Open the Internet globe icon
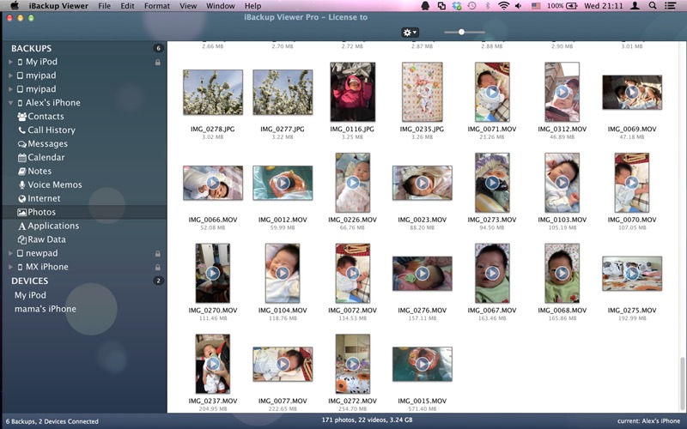This screenshot has width=687, height=429. (x=21, y=199)
